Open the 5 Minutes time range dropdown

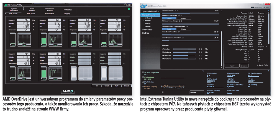tap(197, 92)
